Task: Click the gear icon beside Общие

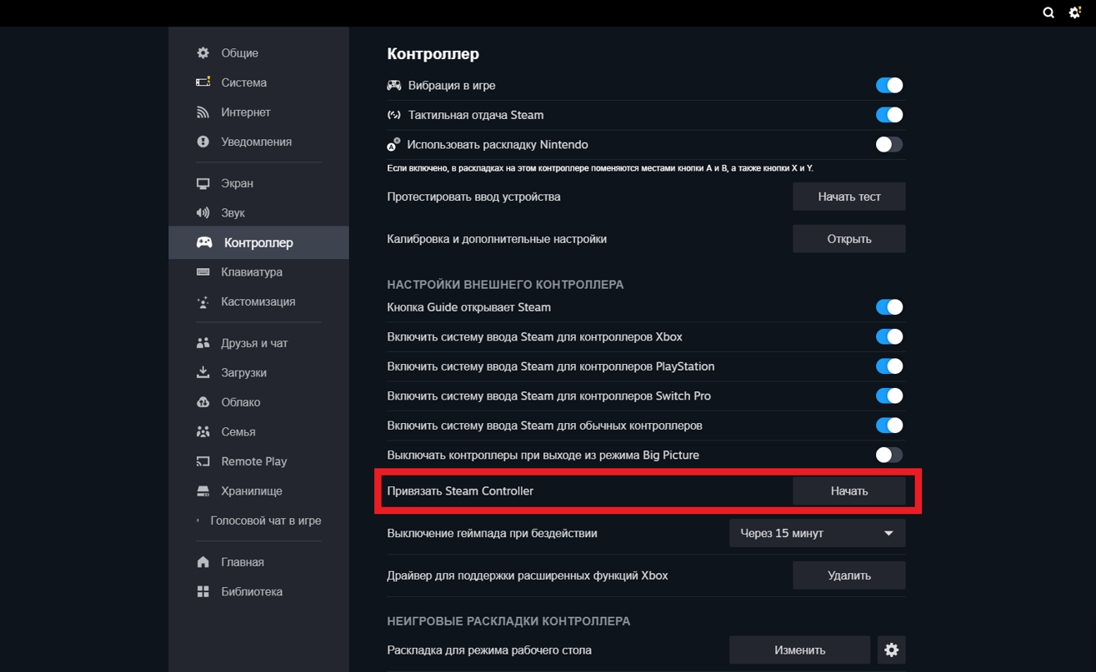Action: (203, 52)
